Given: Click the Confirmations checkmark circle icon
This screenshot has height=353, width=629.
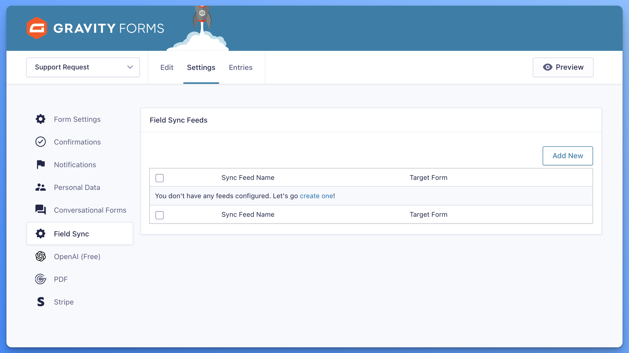Looking at the screenshot, I should point(41,142).
